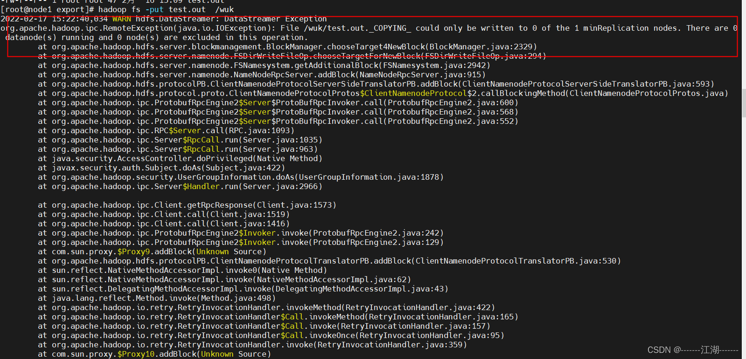Click the Invoker.invoke(ProtobufRpcEngine2.java:242) line
The image size is (746, 359).
pos(241,233)
